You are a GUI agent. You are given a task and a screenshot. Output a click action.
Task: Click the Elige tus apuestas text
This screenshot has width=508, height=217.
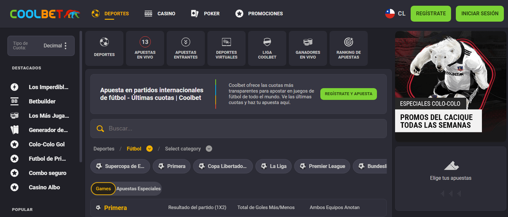pos(451,178)
